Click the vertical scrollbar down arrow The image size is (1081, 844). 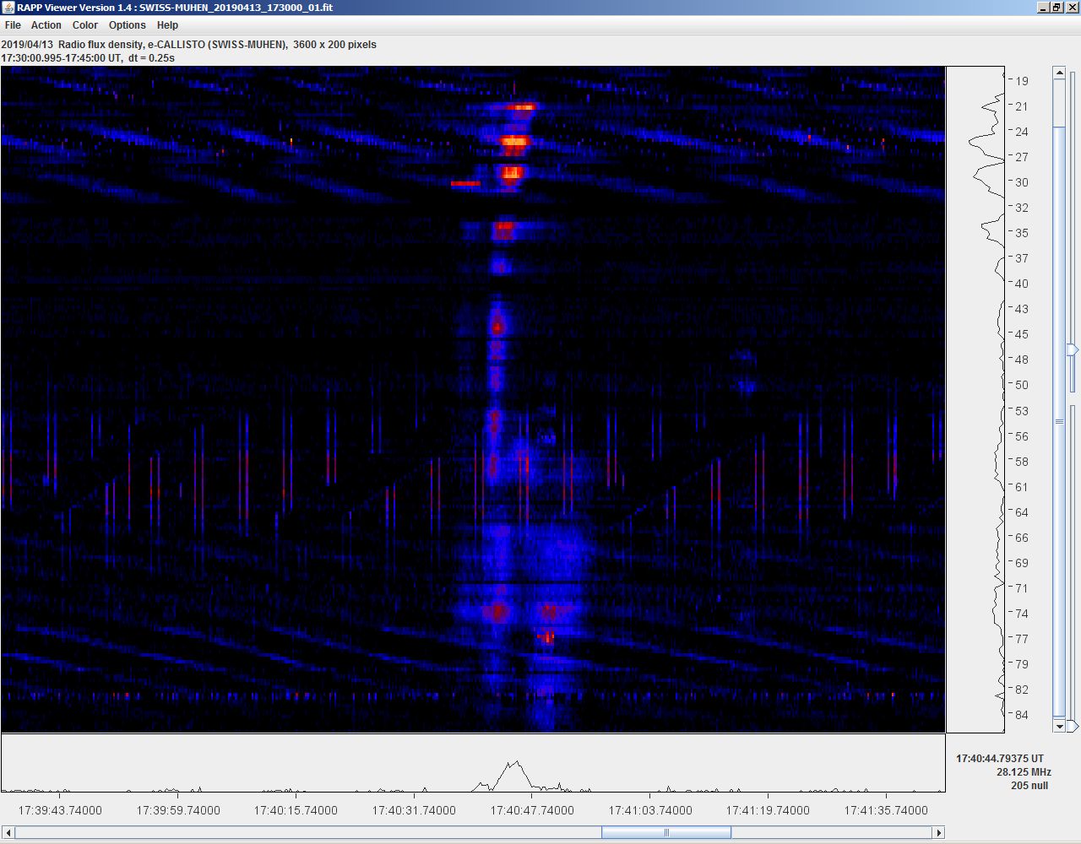(1060, 726)
